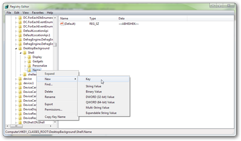The height and width of the screenshot is (141, 241).
Task: Click the horizontal scrollbar left arrow
Action: click(x=7, y=126)
